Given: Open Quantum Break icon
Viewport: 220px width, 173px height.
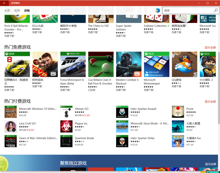Looking at the screenshot, I should point(66,141).
